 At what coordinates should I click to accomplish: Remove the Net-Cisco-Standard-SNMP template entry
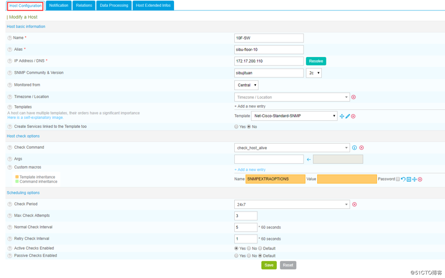click(x=353, y=116)
